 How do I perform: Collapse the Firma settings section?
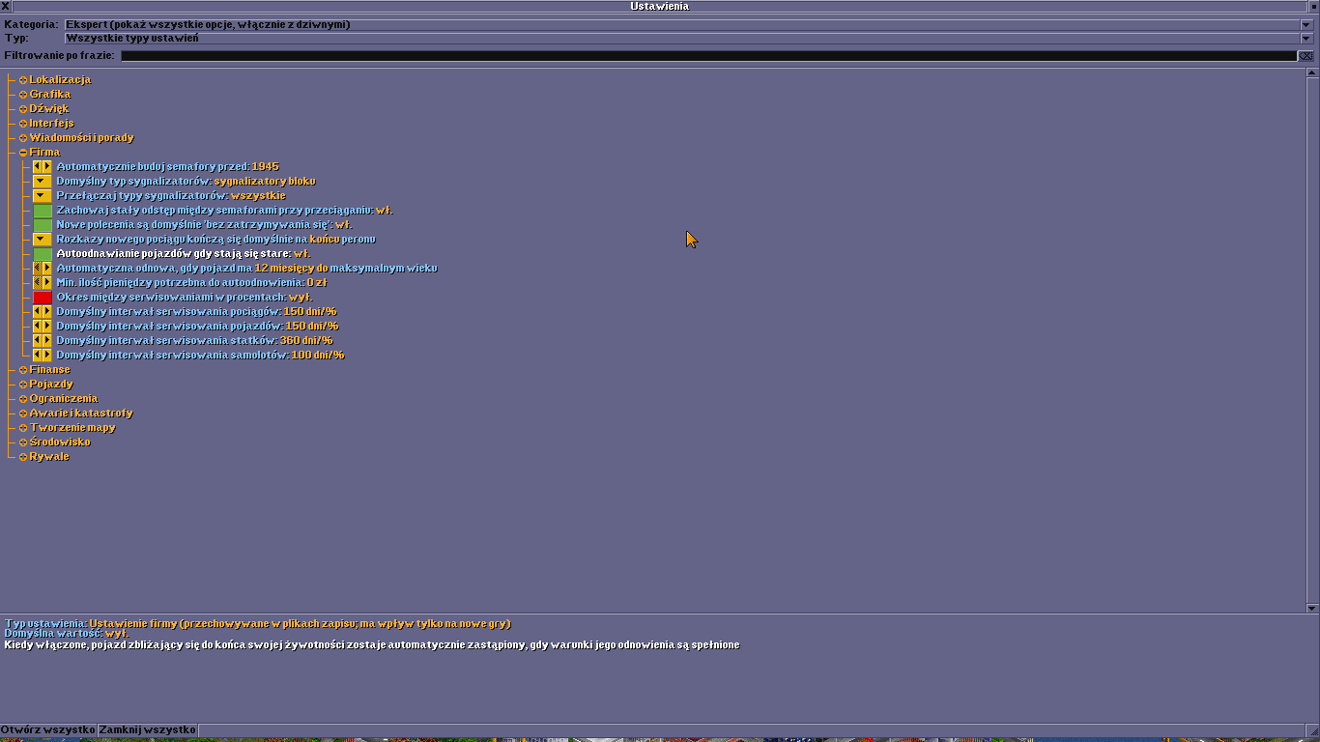pos(23,153)
